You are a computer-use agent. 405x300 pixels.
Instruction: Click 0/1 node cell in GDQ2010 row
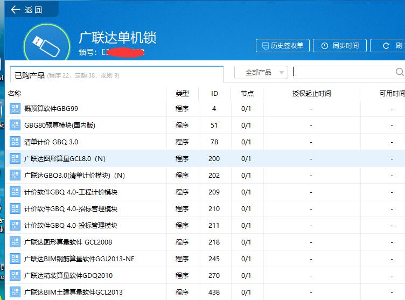pos(246,276)
